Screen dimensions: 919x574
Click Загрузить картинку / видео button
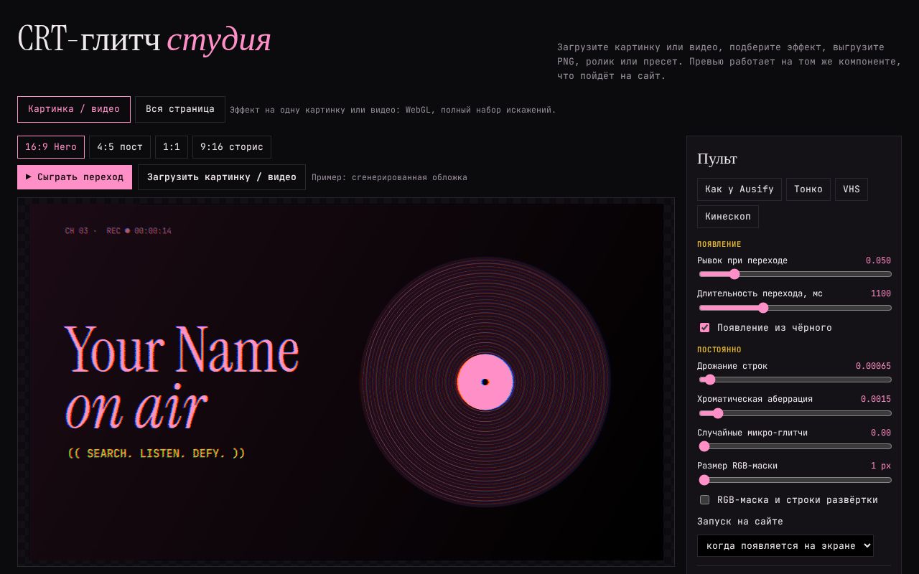pos(222,177)
